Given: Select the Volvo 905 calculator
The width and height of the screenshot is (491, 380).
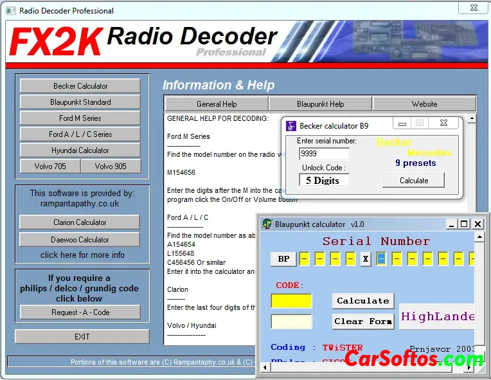Looking at the screenshot, I should tap(111, 167).
